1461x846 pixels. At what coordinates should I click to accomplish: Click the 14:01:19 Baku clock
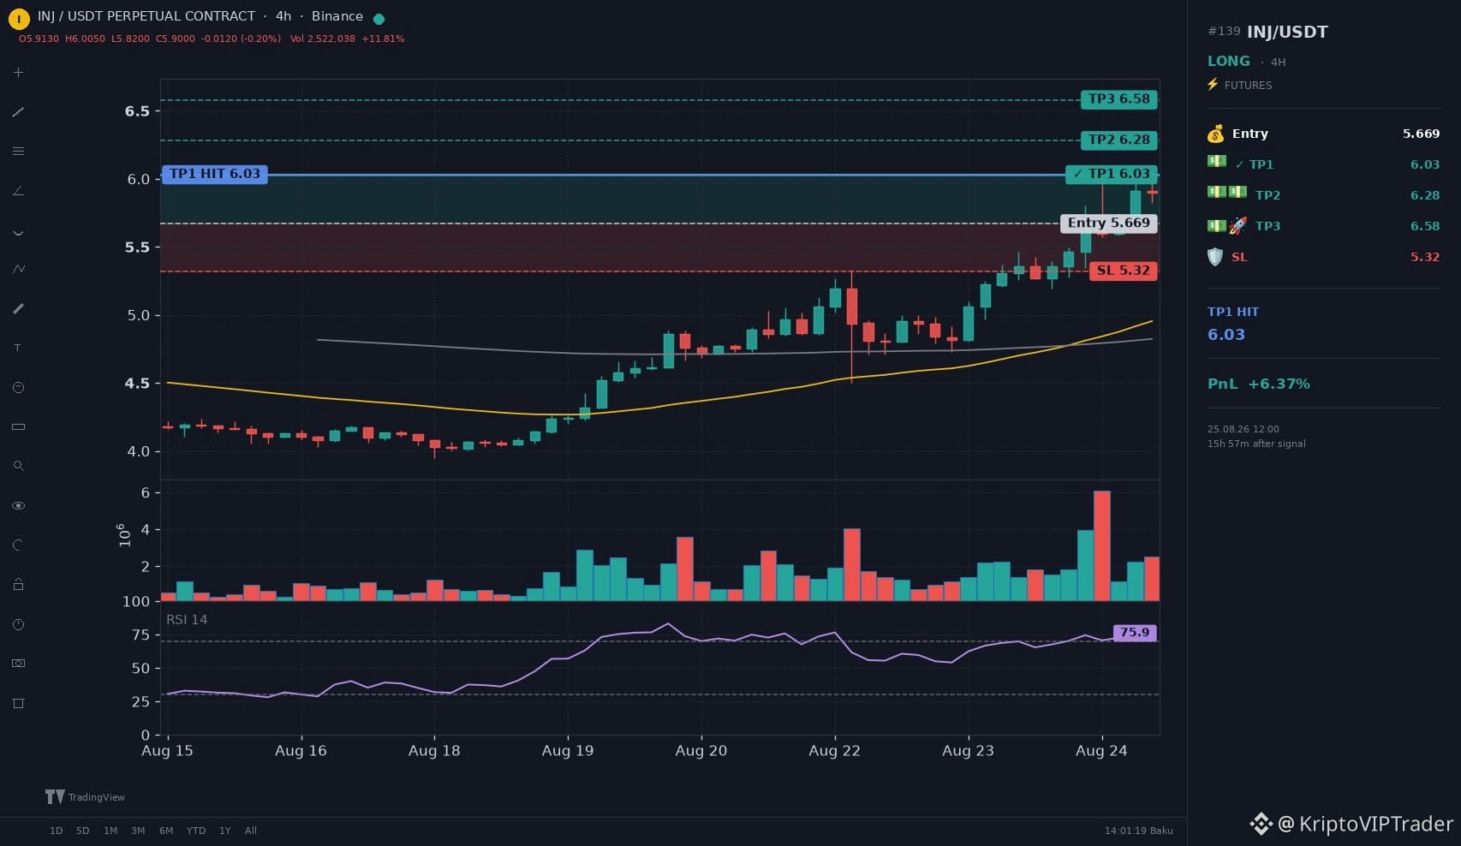tap(1139, 831)
